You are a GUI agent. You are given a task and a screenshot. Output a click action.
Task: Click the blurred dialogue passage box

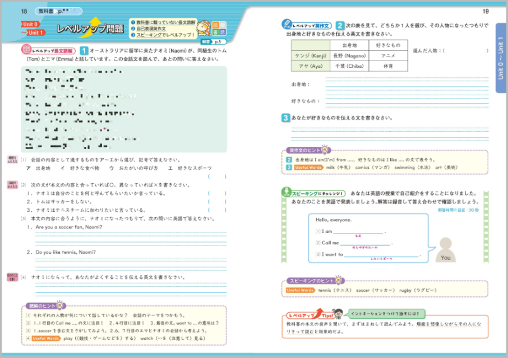pyautogui.click(x=124, y=109)
